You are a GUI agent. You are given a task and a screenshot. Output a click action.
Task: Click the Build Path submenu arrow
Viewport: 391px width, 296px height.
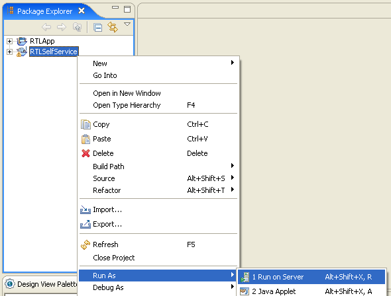coord(233,166)
